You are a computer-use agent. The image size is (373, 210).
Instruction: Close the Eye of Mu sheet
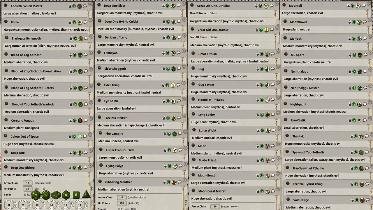point(184,99)
